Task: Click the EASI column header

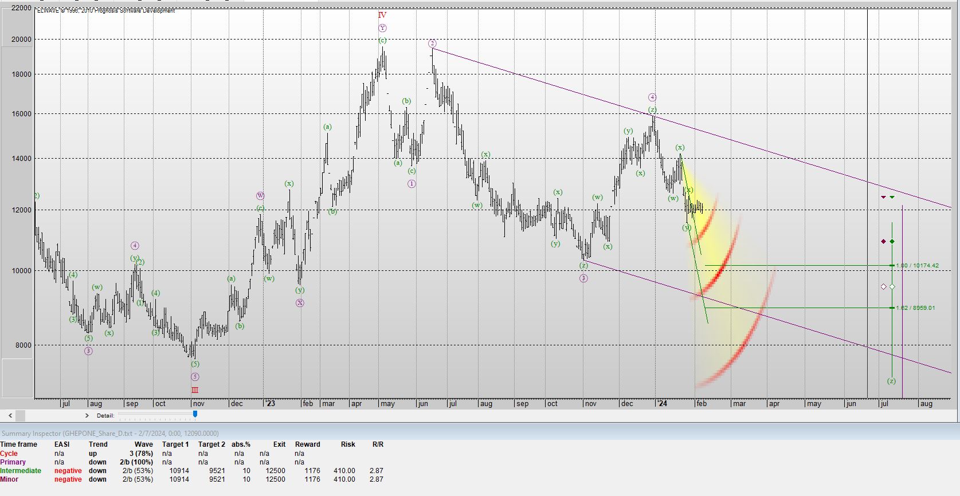Action: (62, 444)
